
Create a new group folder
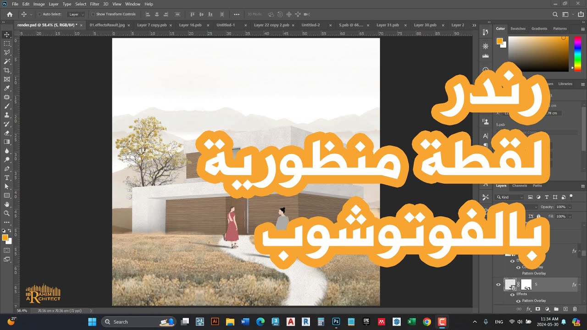tap(556, 309)
